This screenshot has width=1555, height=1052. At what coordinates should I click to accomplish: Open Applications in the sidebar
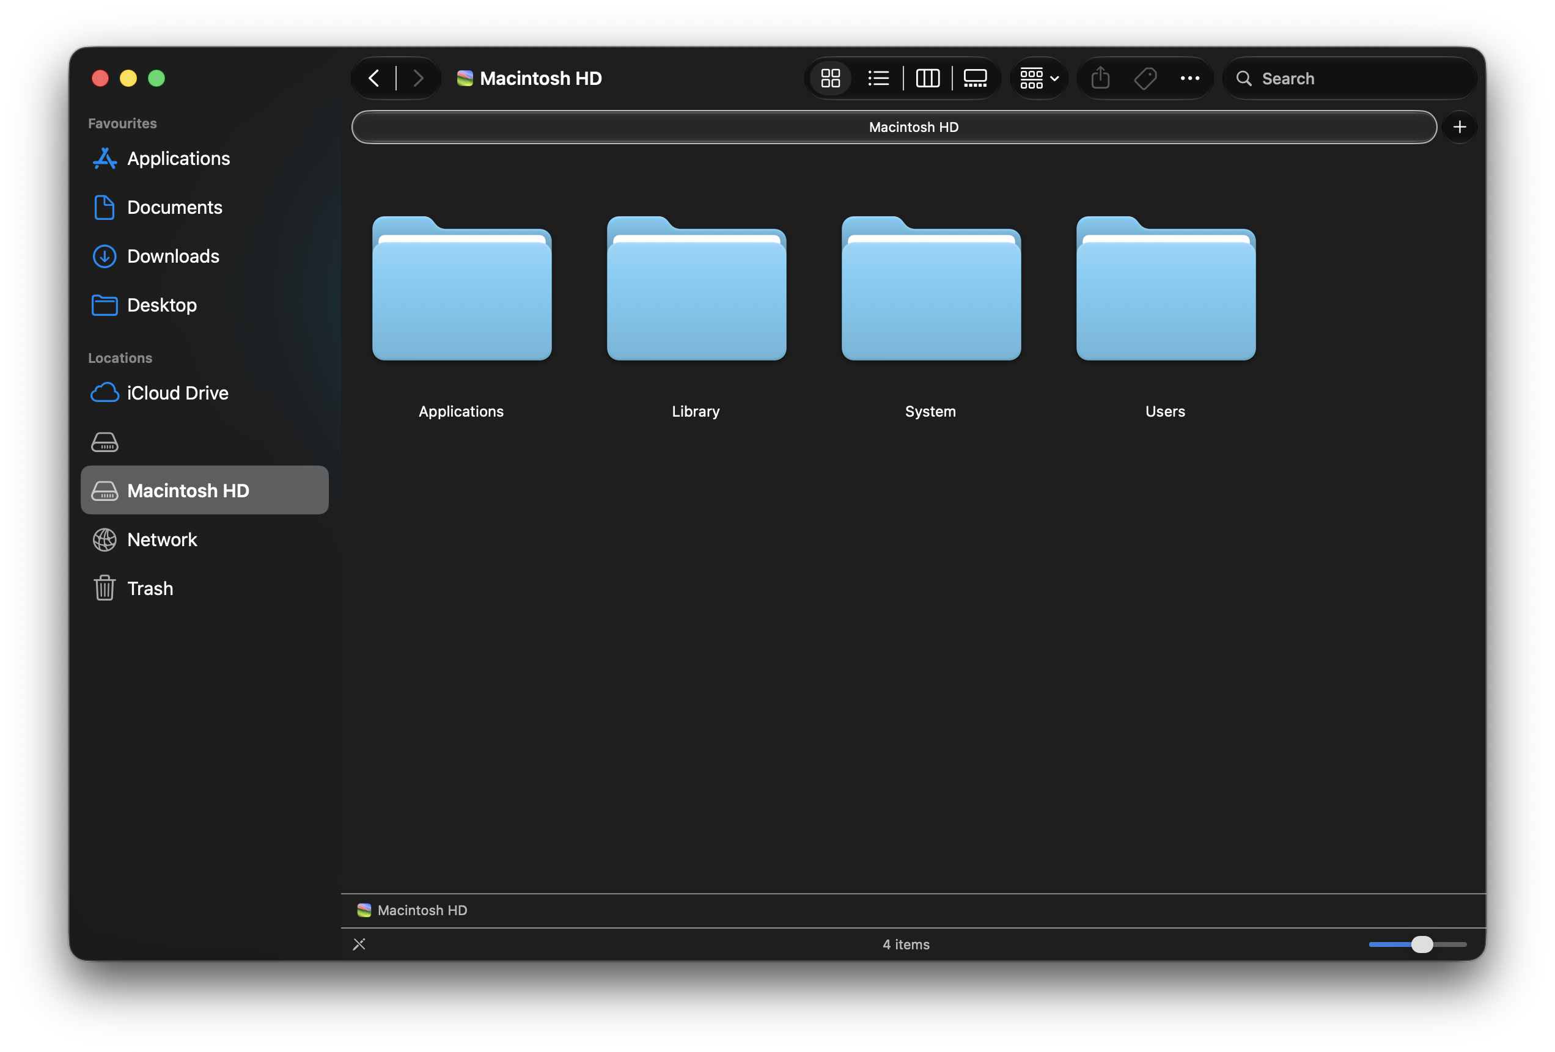click(205, 158)
